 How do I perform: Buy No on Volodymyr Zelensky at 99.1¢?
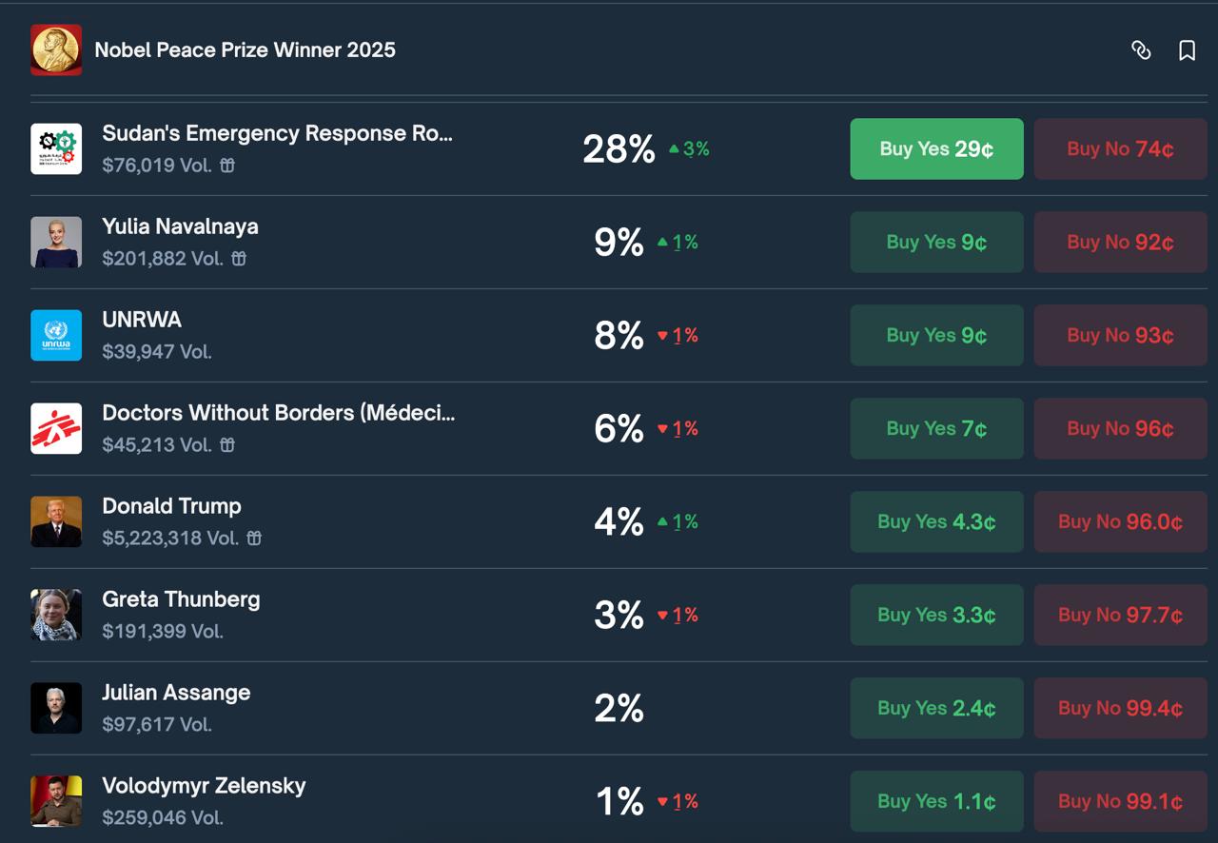coord(1120,801)
